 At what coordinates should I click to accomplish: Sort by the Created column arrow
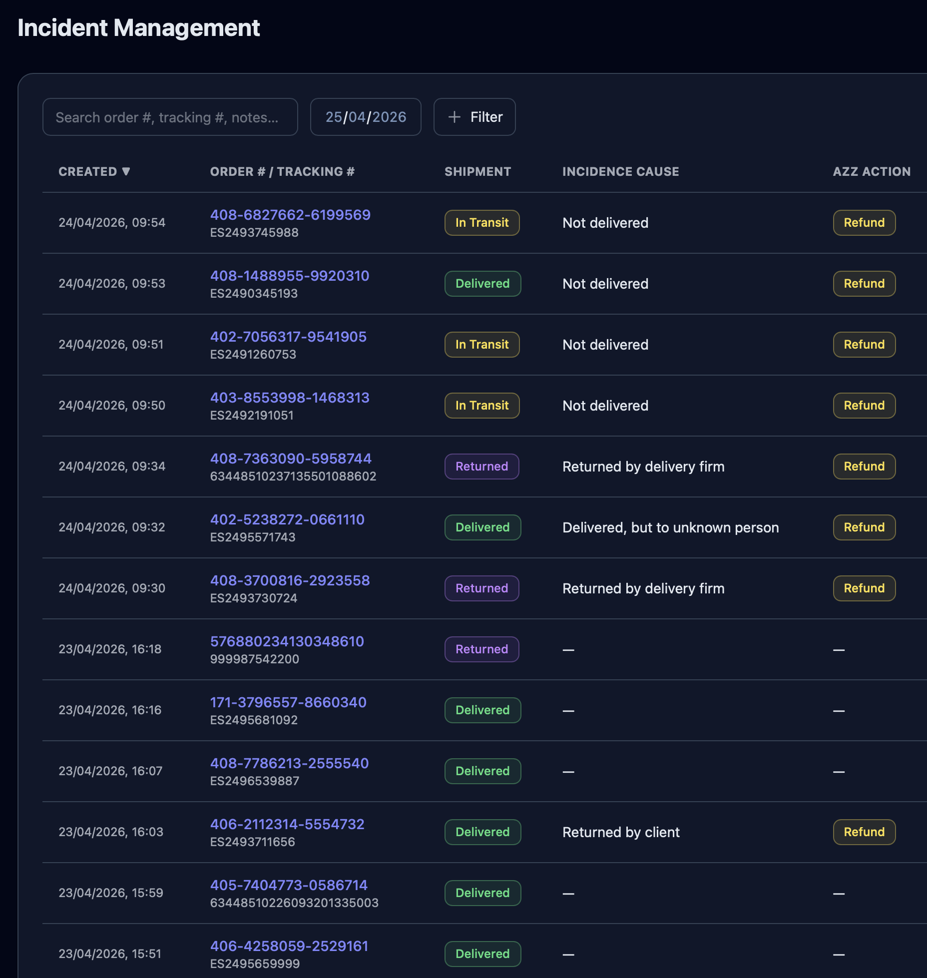click(126, 171)
